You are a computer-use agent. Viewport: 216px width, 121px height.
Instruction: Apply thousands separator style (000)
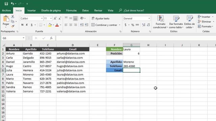137,25
